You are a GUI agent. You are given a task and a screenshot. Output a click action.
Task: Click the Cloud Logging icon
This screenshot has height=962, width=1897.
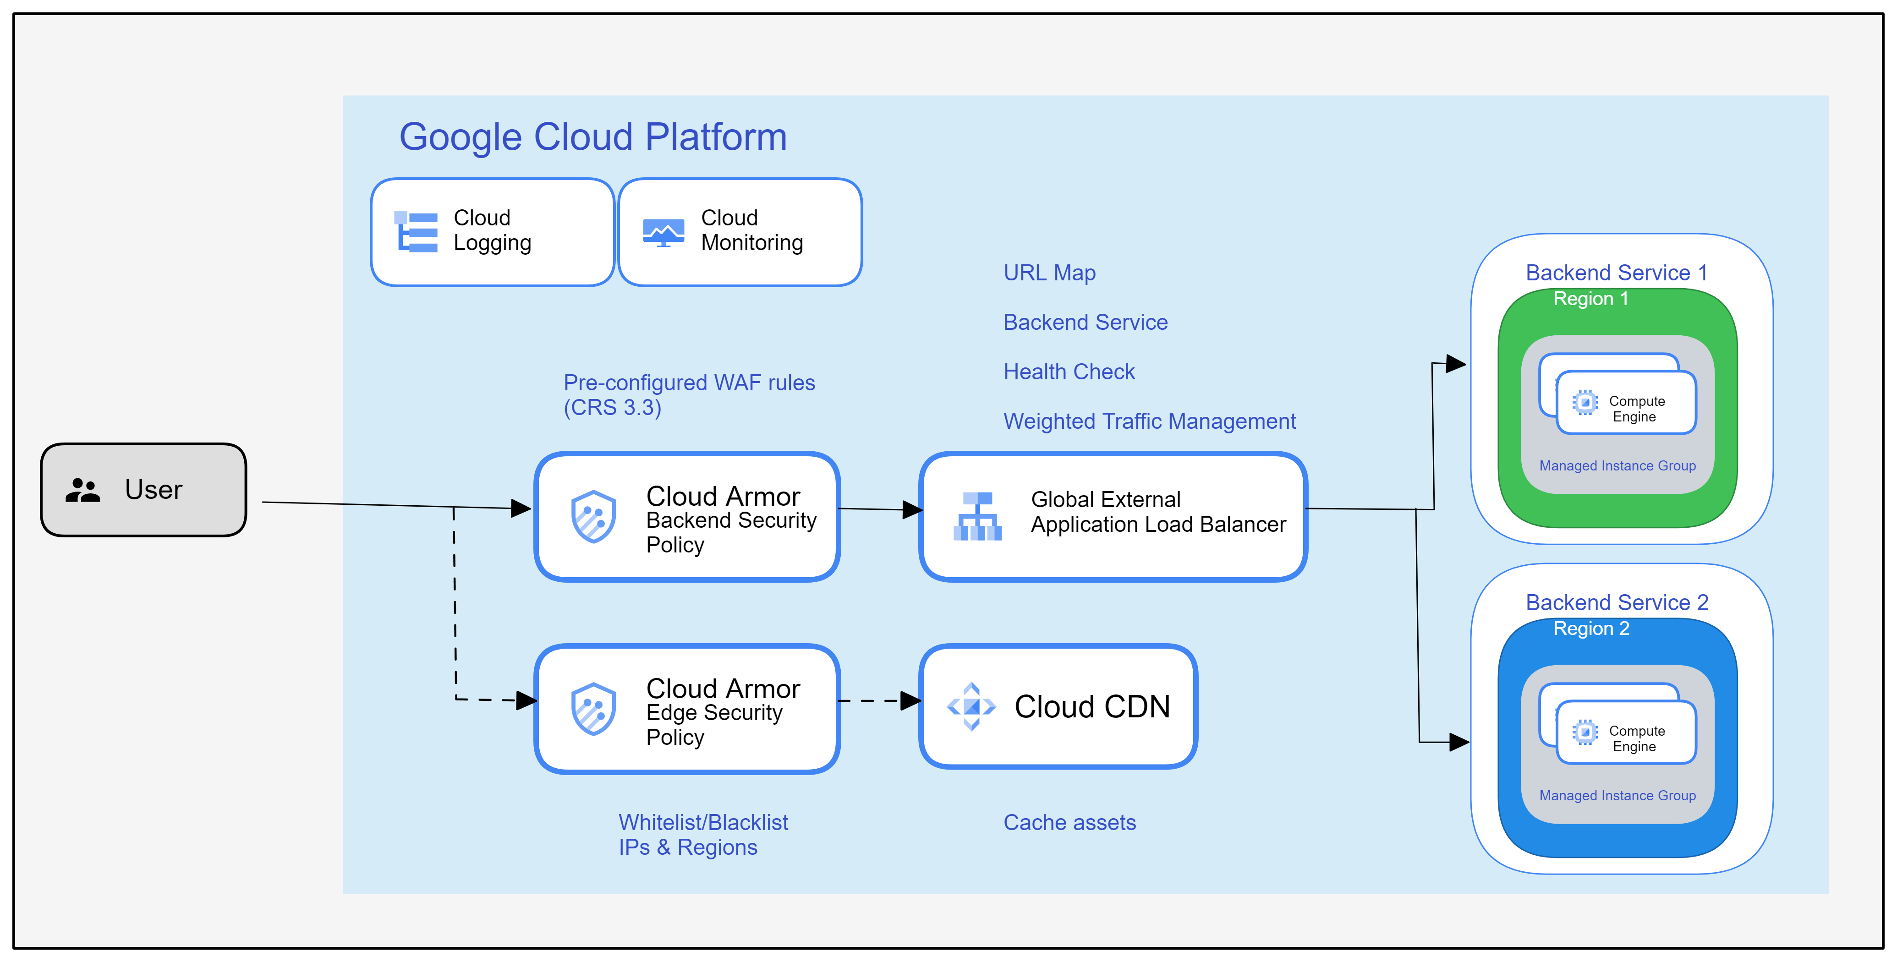(416, 232)
